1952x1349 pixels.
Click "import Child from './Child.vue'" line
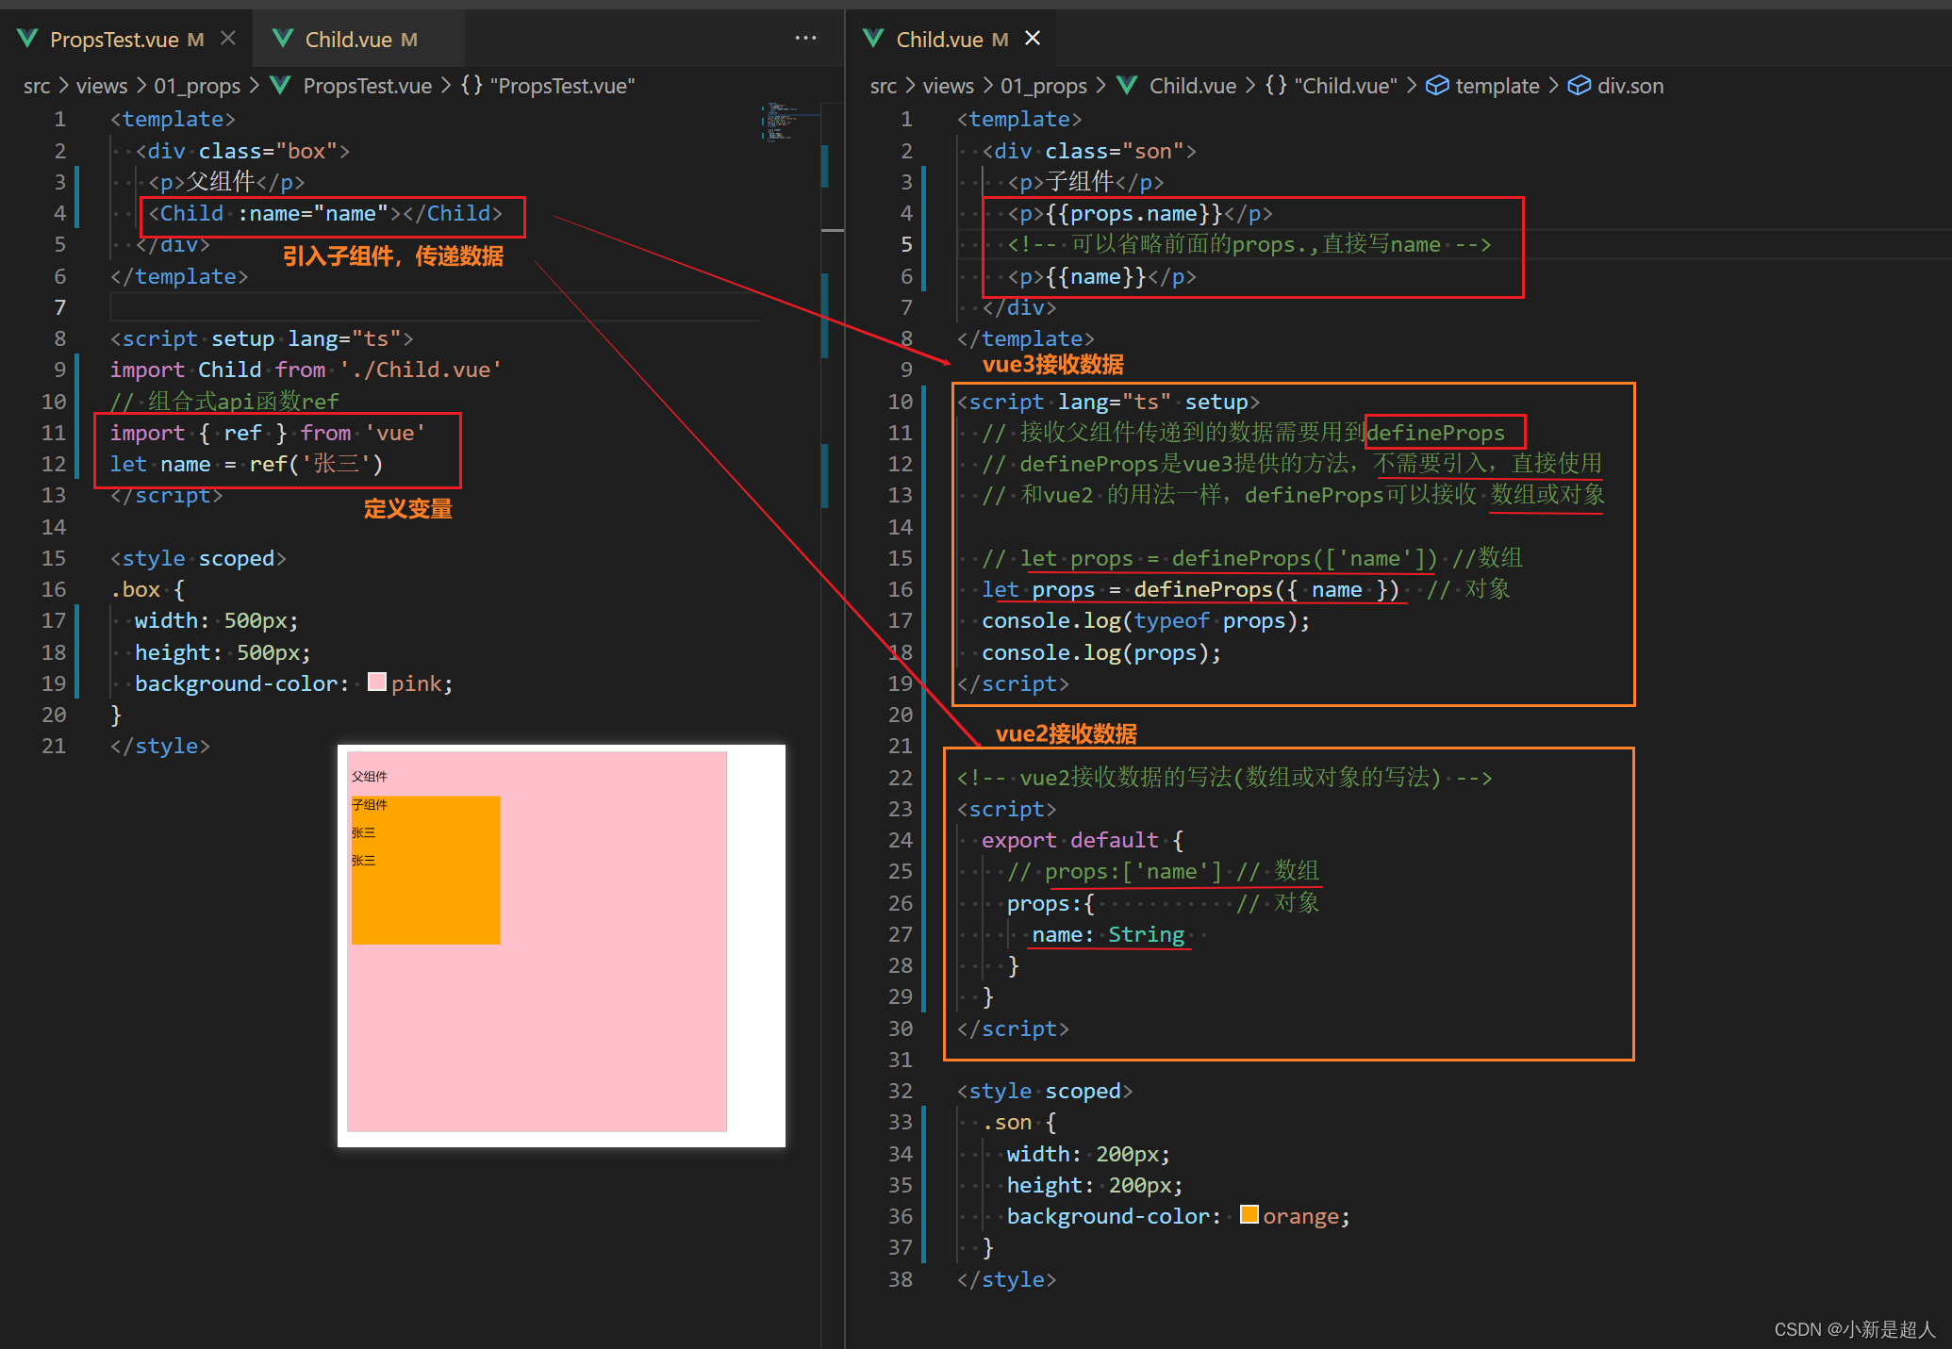(306, 370)
